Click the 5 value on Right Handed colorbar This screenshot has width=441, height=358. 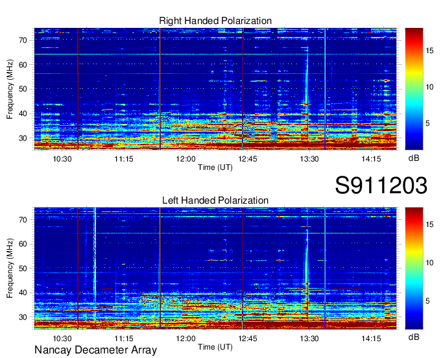pyautogui.click(x=427, y=123)
